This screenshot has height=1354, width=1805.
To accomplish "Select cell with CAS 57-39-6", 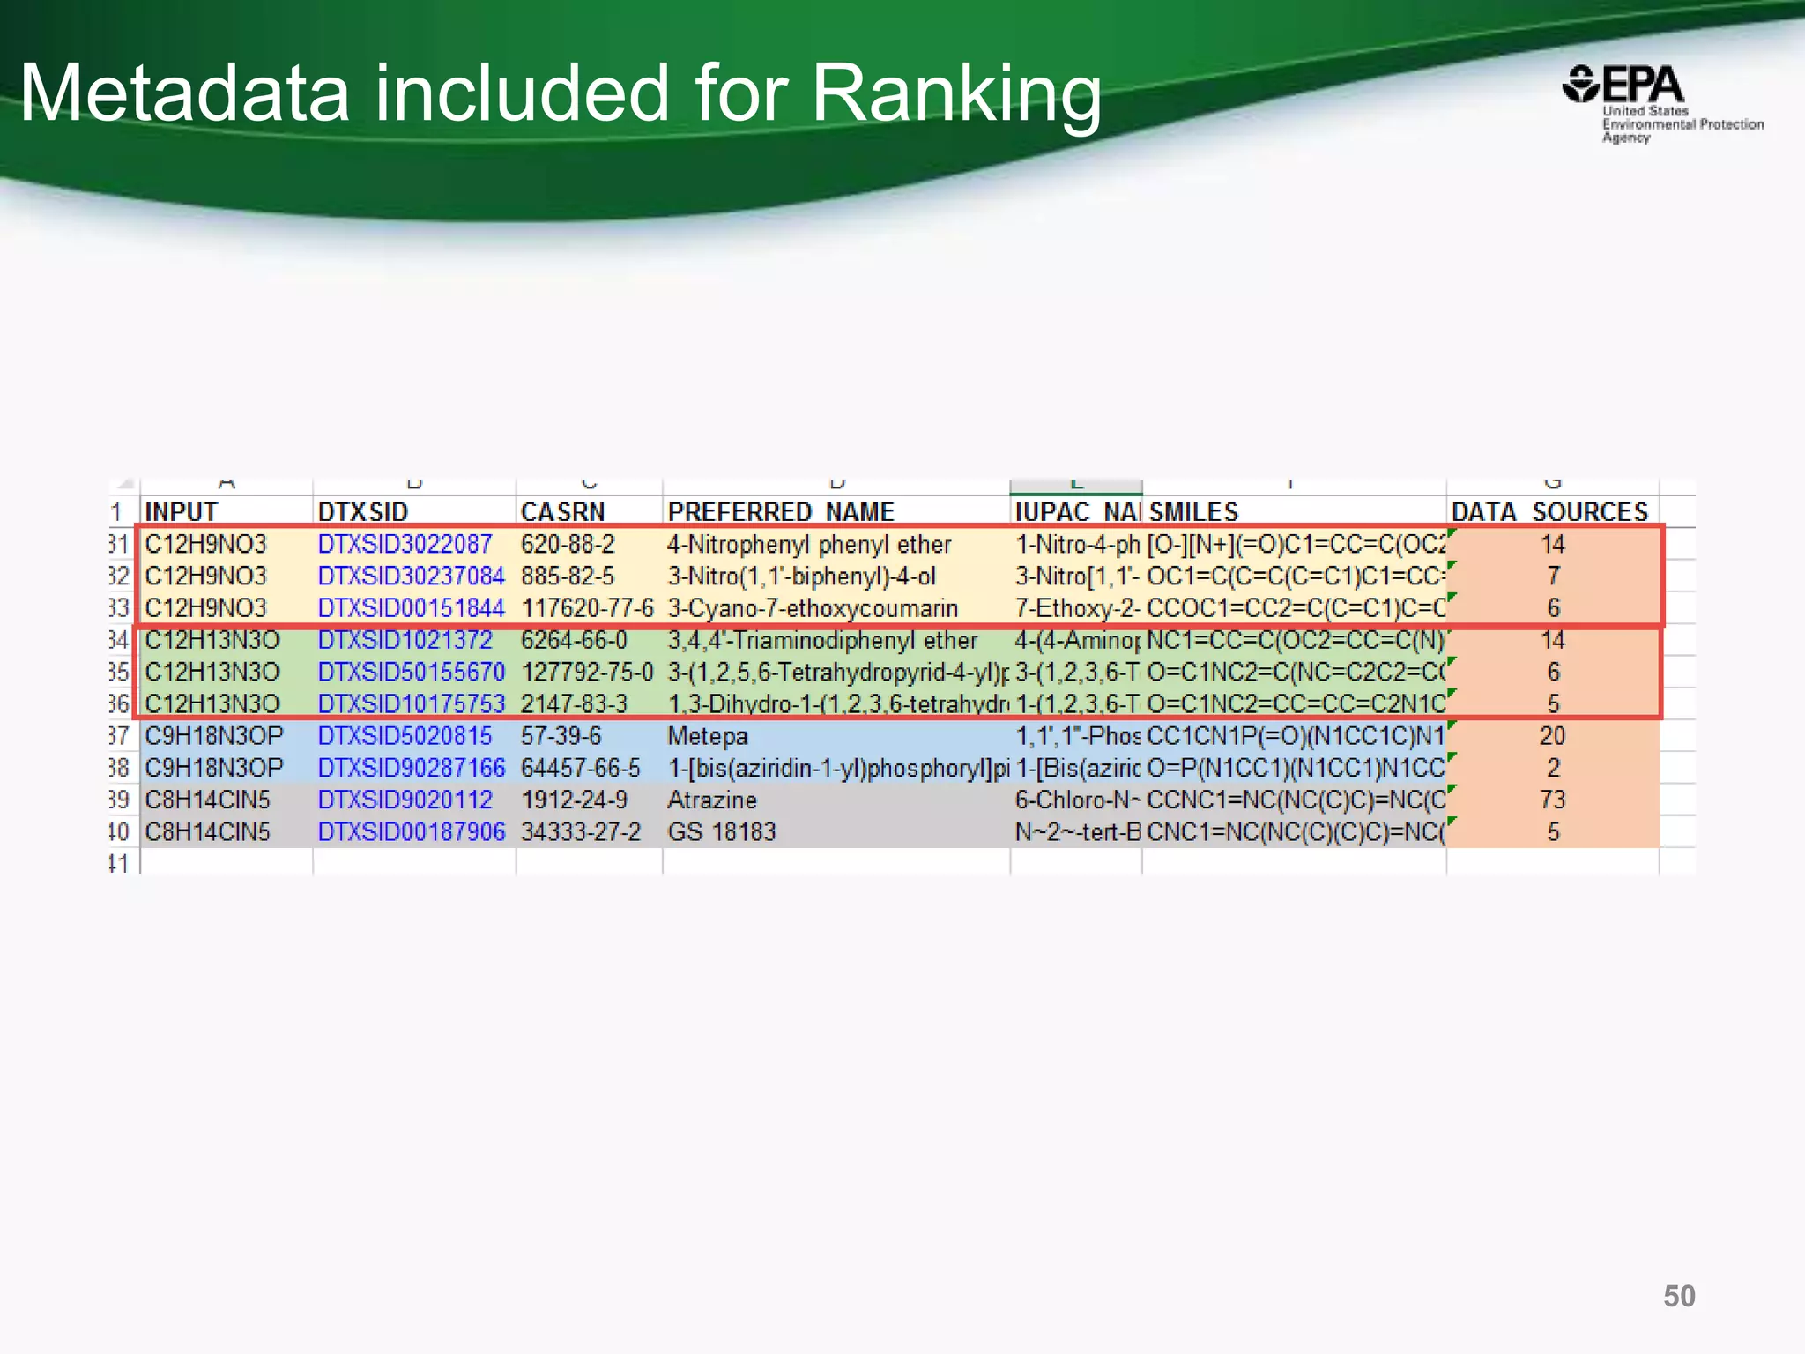I will point(589,735).
